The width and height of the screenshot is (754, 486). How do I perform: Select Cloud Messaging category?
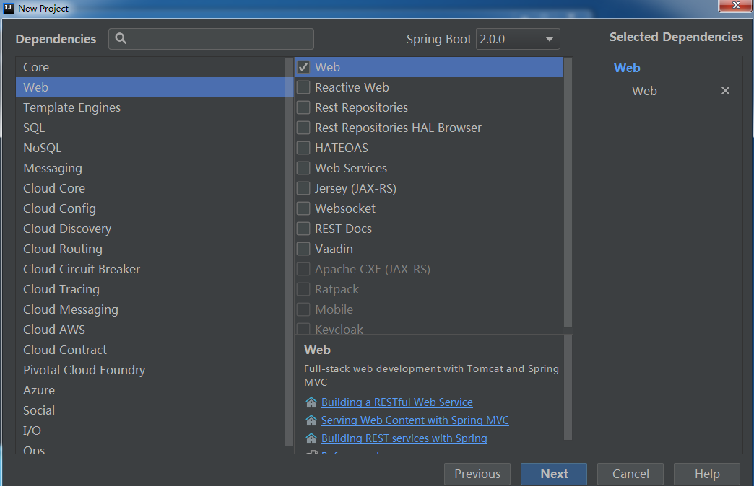click(x=150, y=309)
